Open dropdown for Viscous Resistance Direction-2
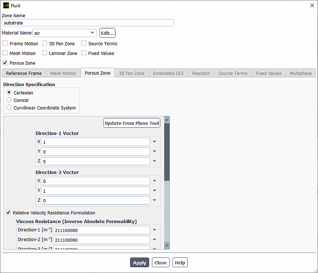This screenshot has width=318, height=273. [155, 240]
